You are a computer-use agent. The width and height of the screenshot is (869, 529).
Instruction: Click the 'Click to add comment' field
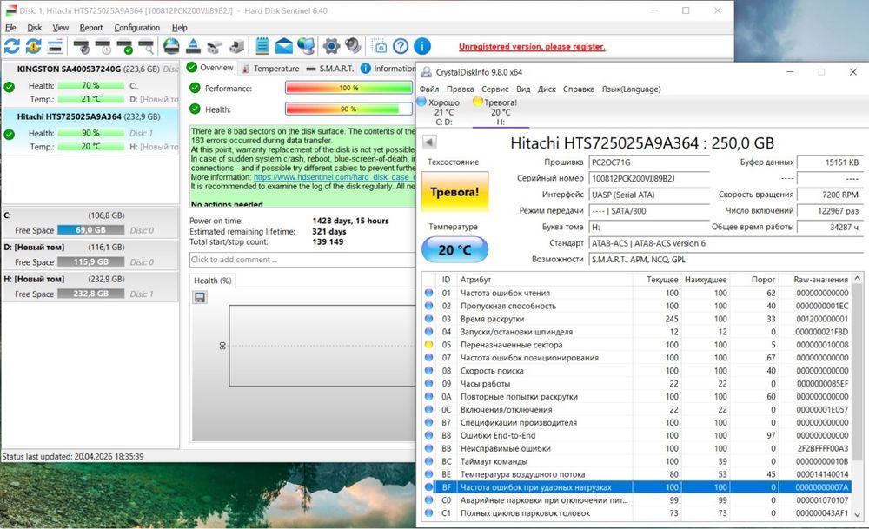click(302, 260)
